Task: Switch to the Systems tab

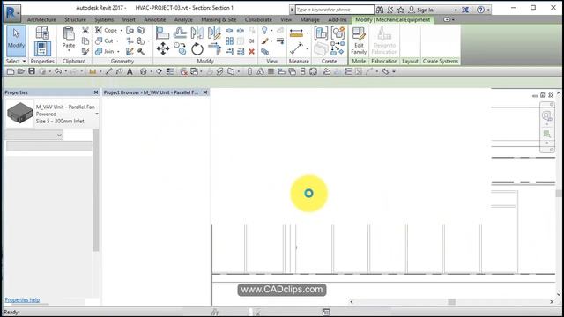Action: pos(104,19)
